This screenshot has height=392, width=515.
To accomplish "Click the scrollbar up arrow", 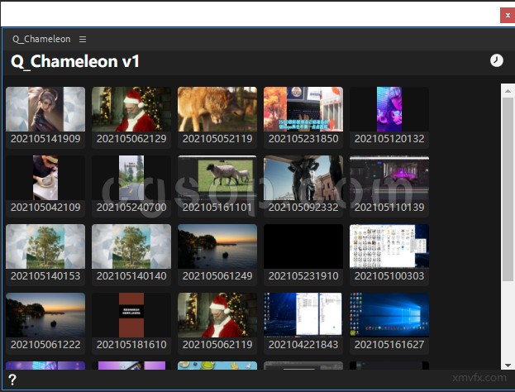I will [x=508, y=91].
